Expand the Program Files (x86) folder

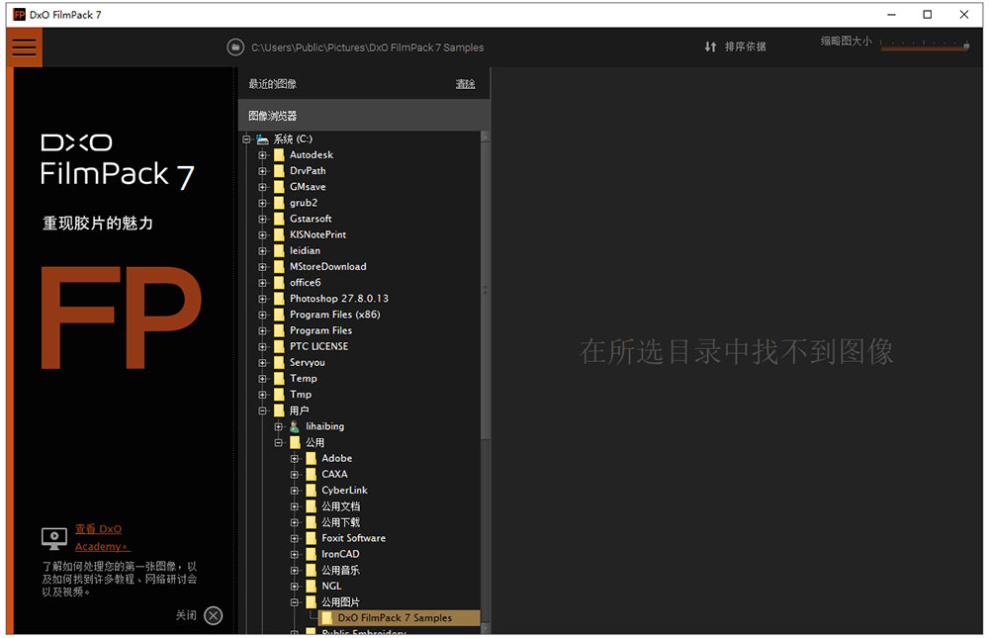click(263, 315)
